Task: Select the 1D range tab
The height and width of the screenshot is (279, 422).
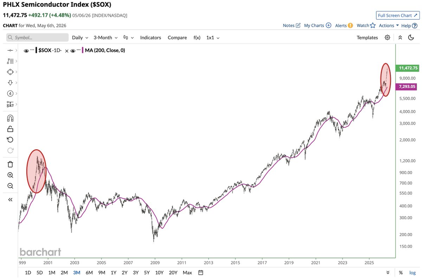Action: click(28, 273)
